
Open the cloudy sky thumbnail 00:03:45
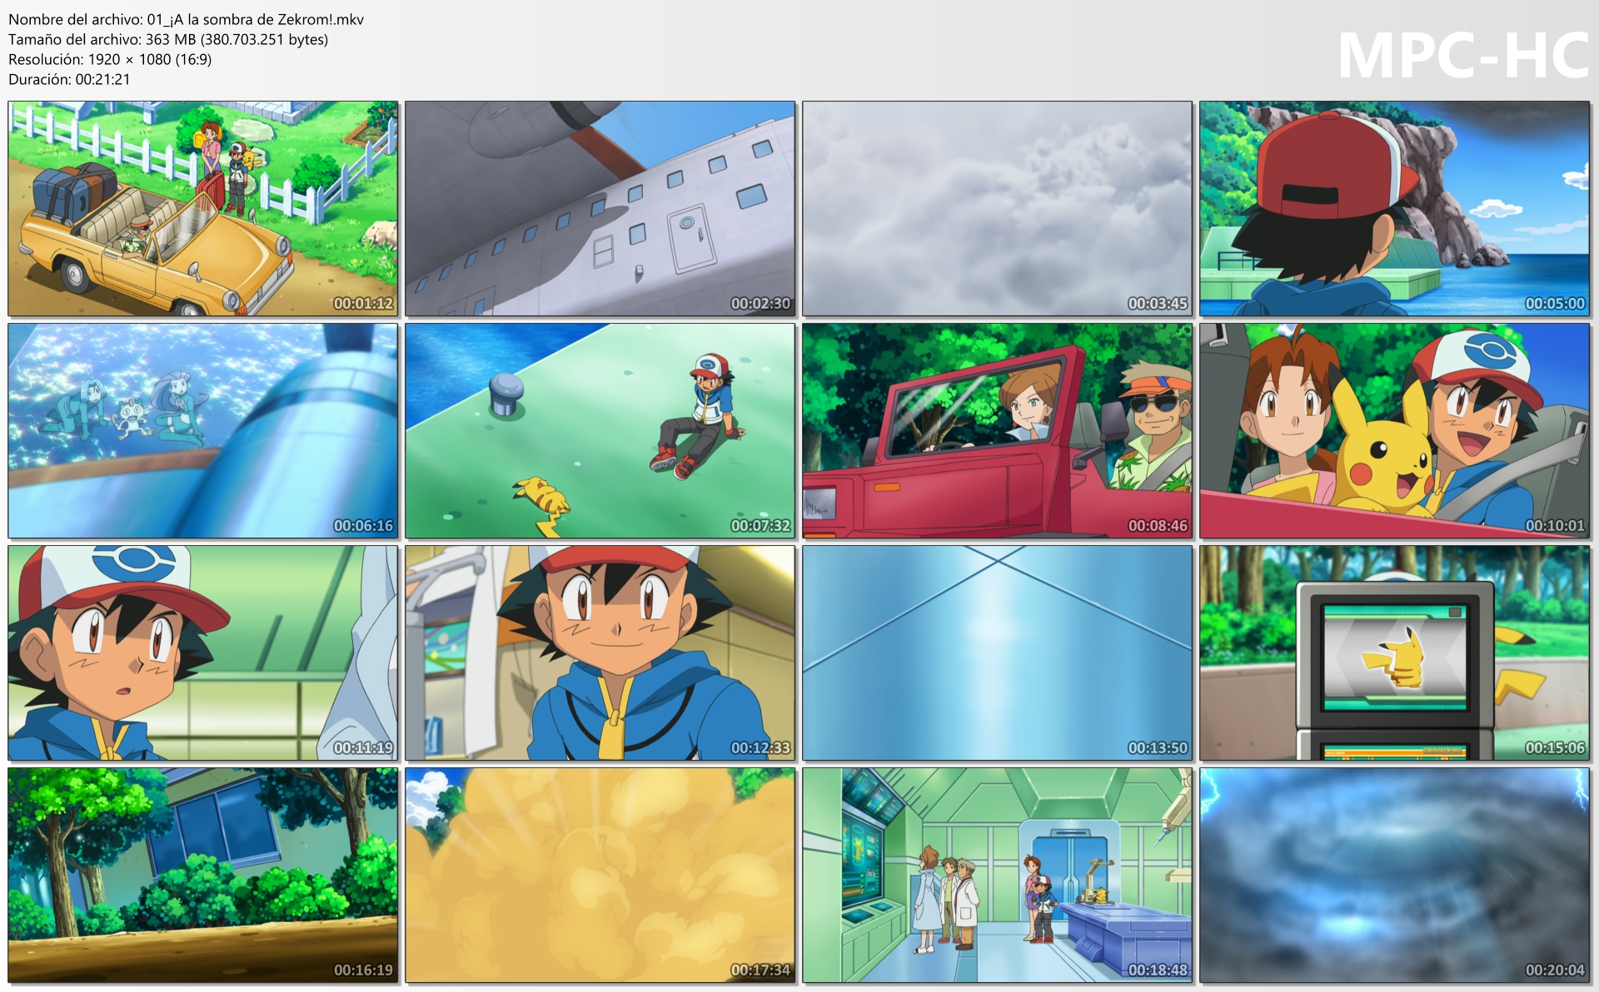click(x=998, y=209)
